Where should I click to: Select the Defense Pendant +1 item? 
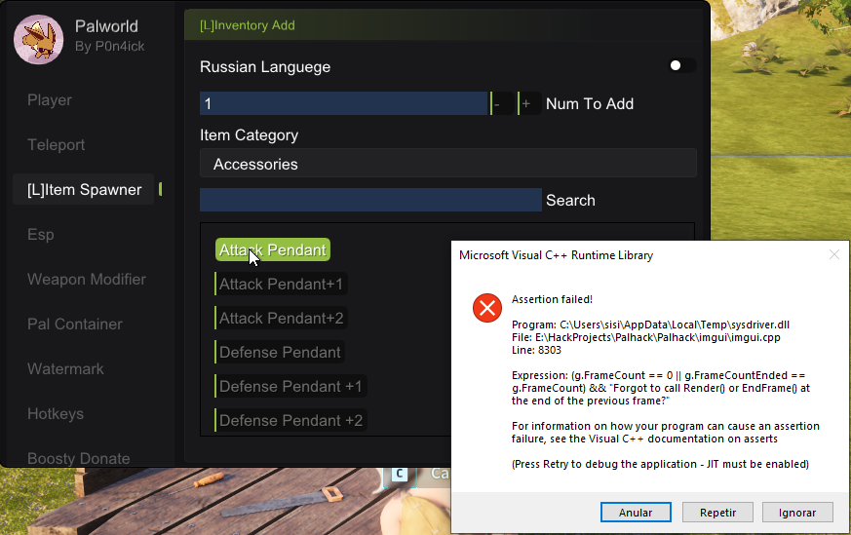pos(290,386)
